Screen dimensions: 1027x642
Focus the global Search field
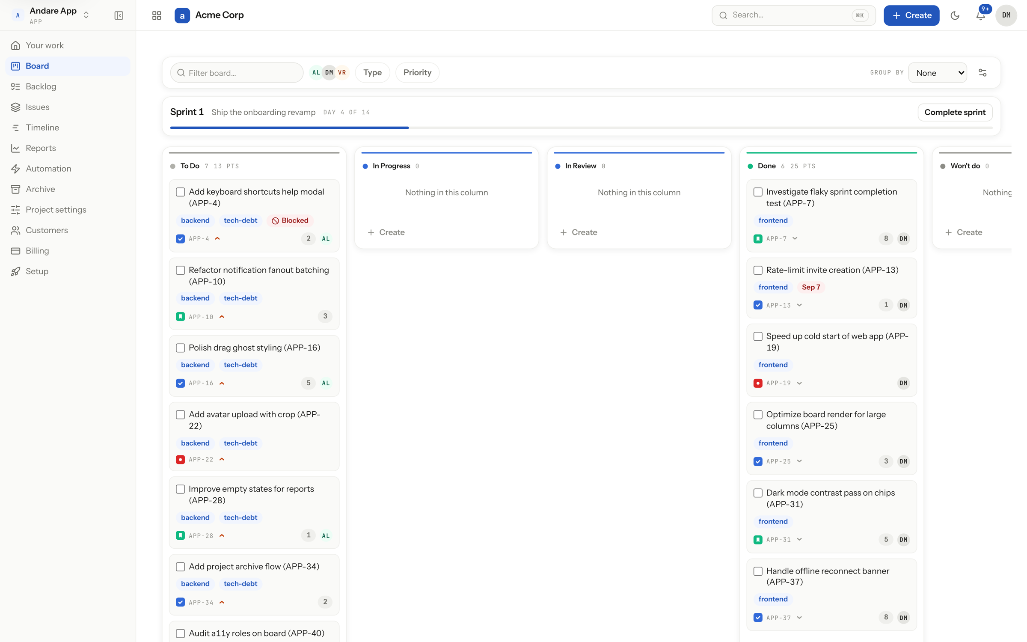[x=793, y=15]
